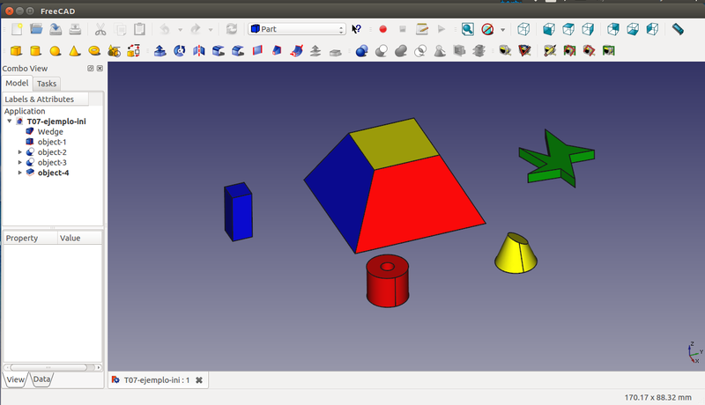Start macro recording with red button

(382, 29)
